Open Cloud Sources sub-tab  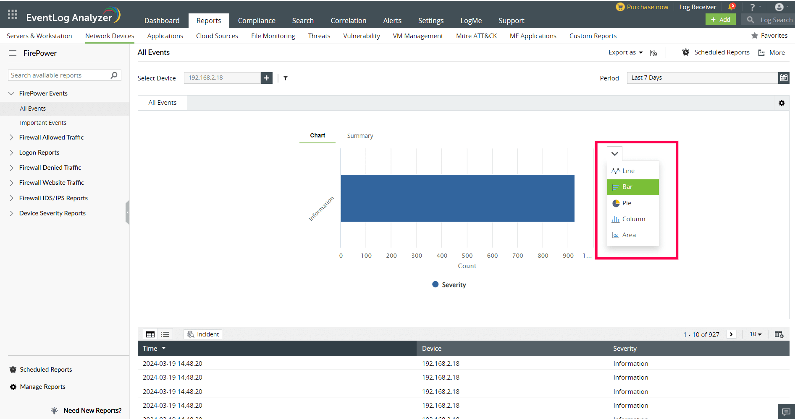tap(217, 36)
